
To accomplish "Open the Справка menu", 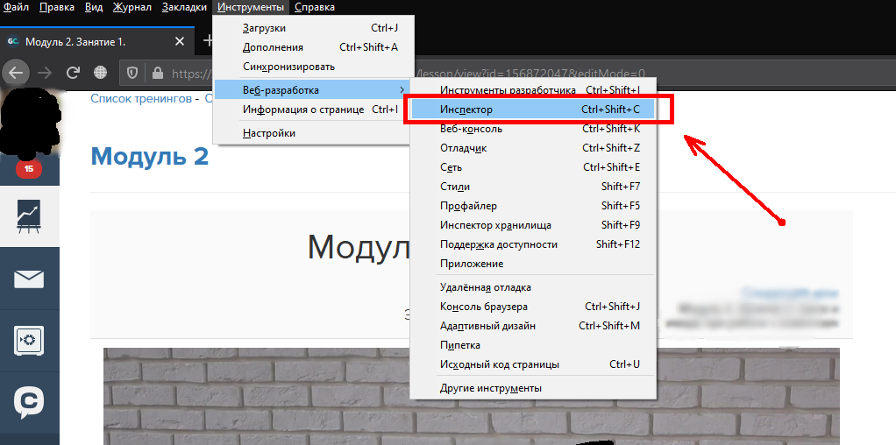I will (x=315, y=7).
